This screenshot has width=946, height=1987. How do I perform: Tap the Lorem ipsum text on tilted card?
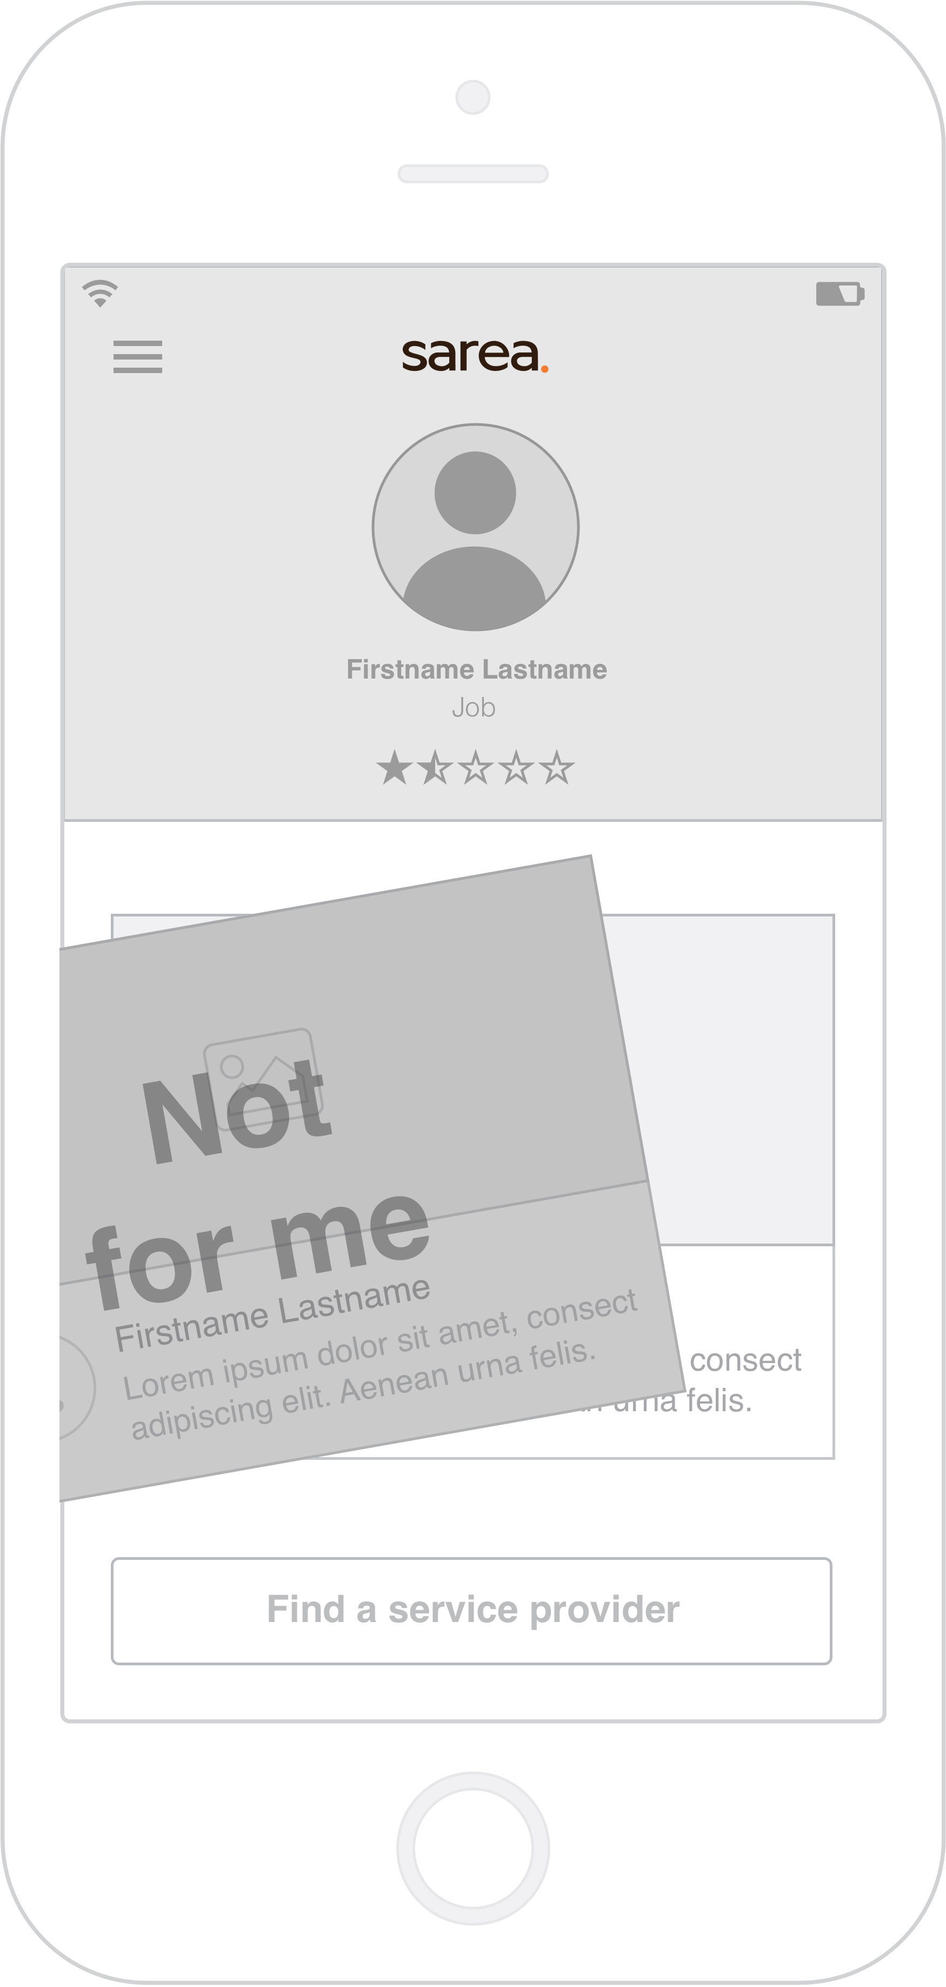point(380,1365)
